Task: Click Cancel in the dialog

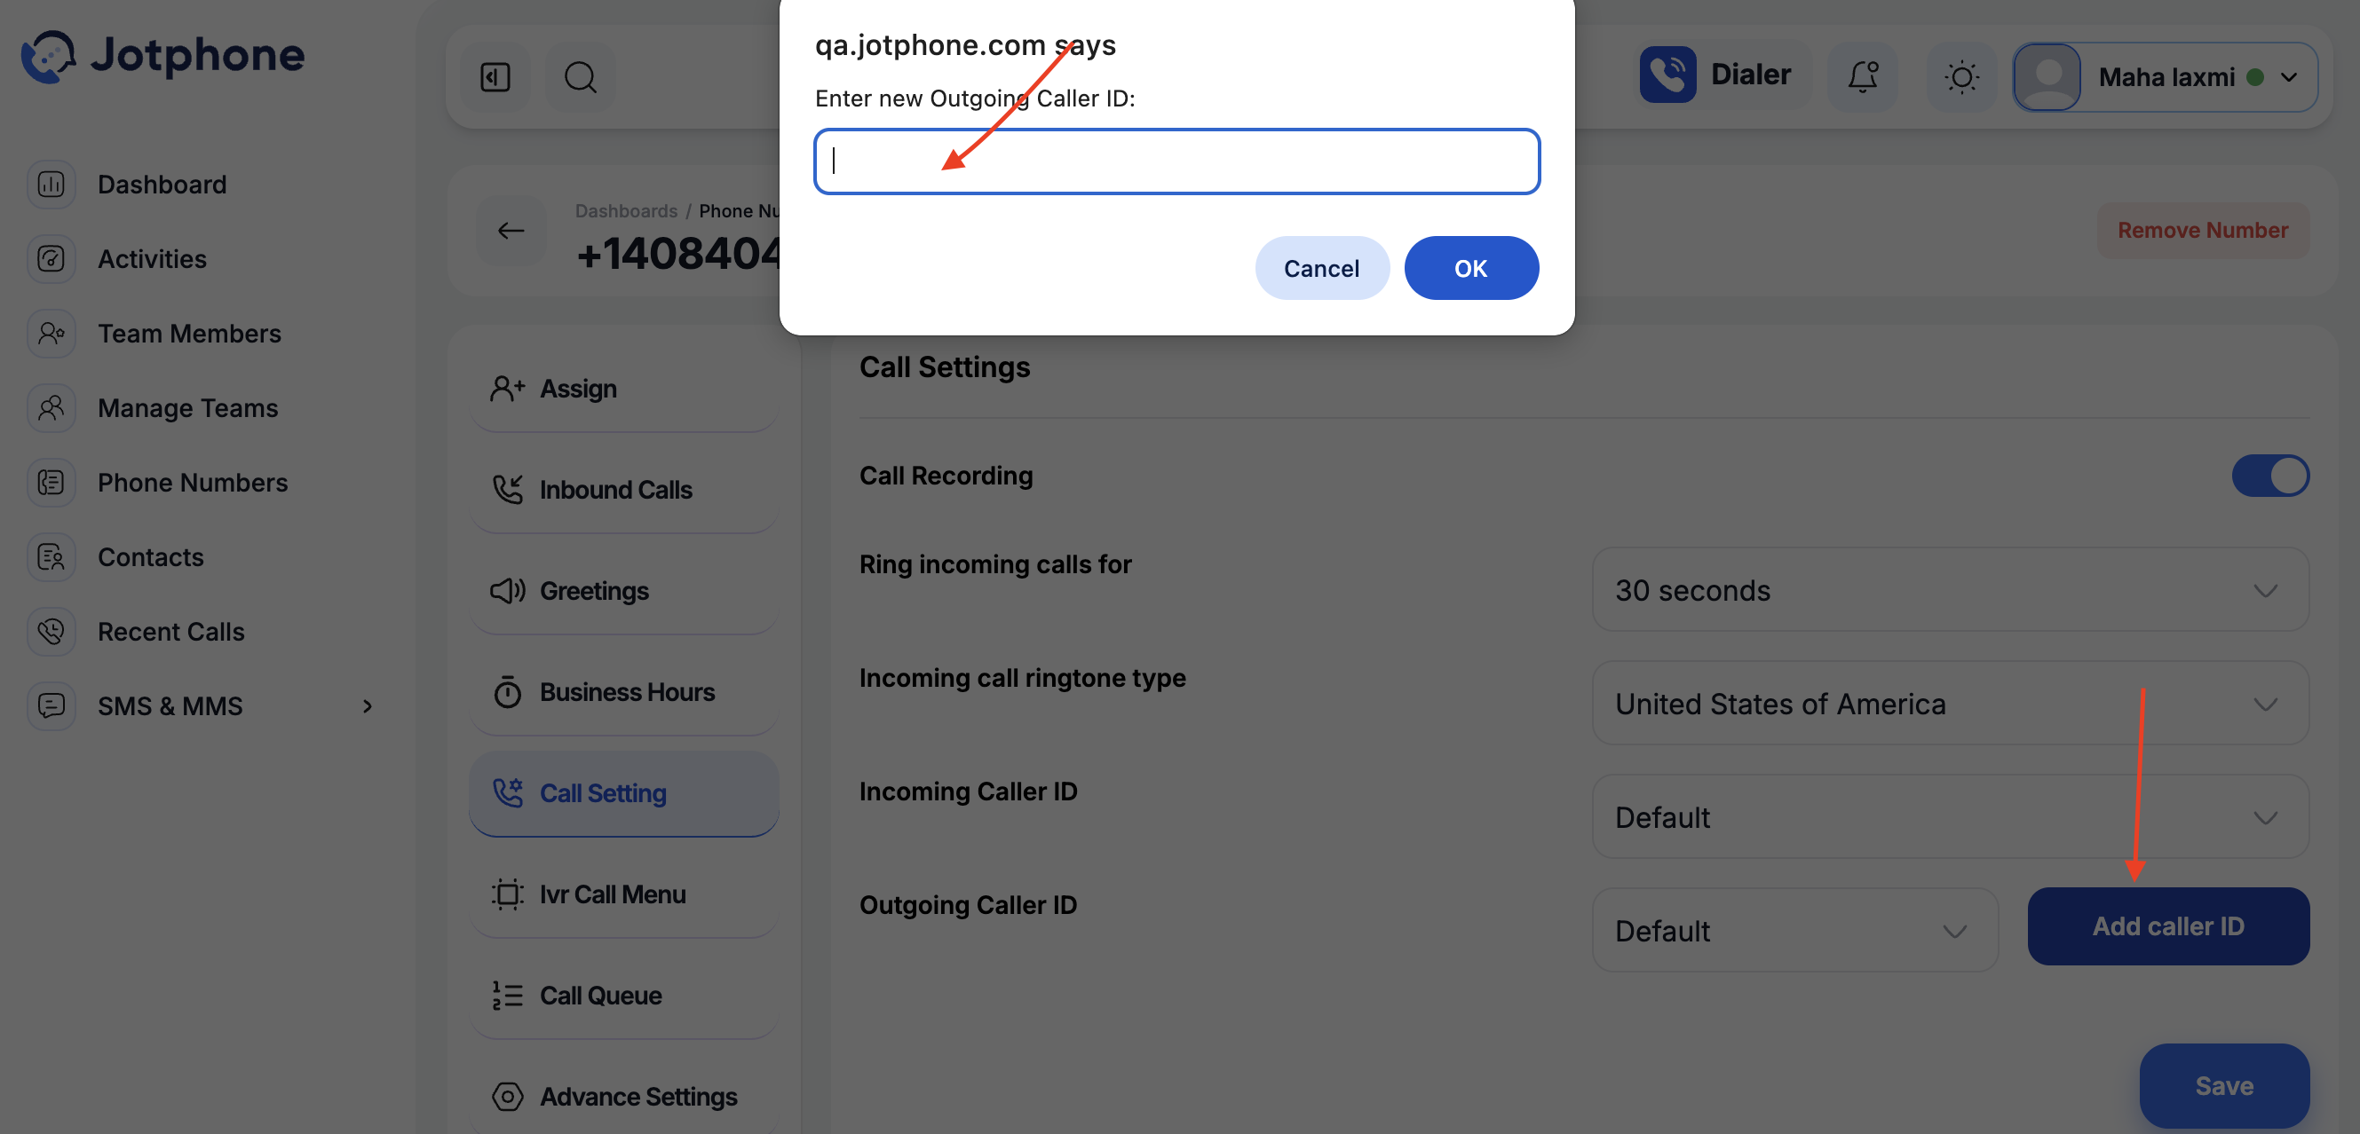Action: 1321,268
